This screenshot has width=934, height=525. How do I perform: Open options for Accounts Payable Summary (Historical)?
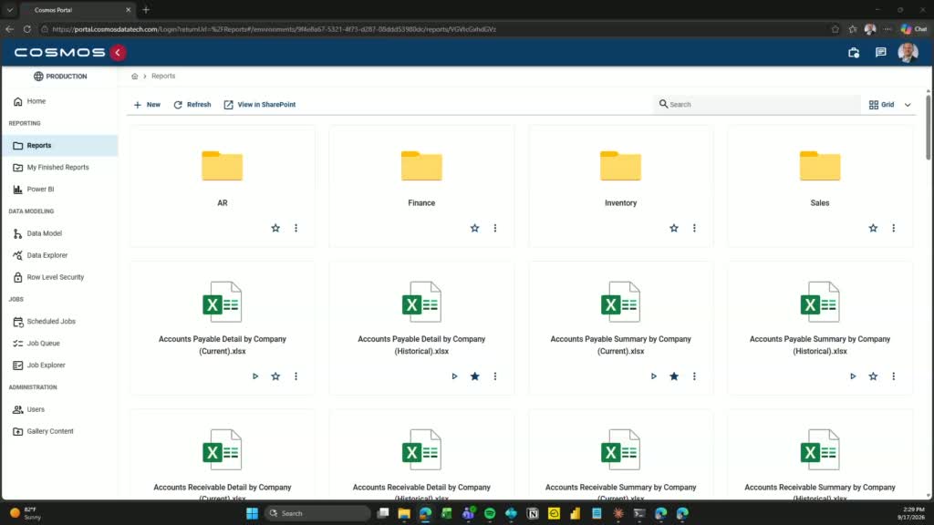[x=894, y=376]
